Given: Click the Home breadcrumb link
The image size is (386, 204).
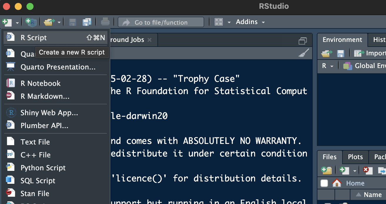Looking at the screenshot, I should click(x=355, y=183).
